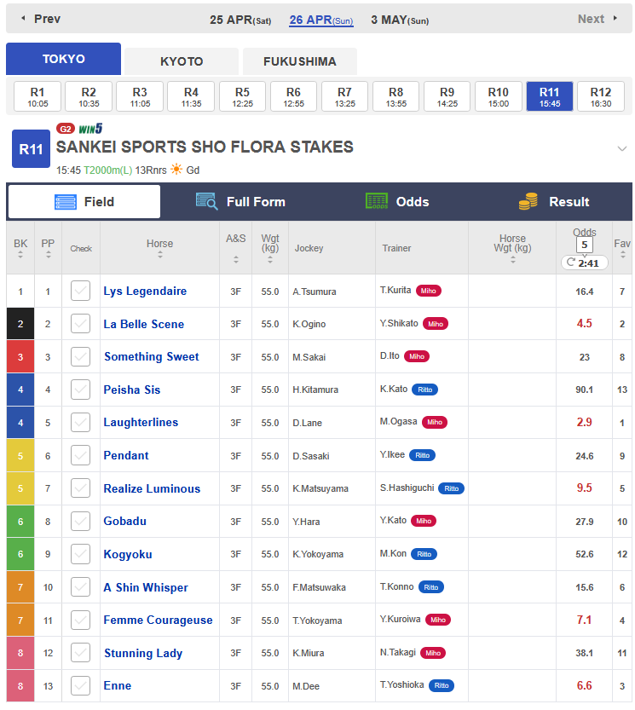Check the box for La Belle Scene

pos(80,324)
